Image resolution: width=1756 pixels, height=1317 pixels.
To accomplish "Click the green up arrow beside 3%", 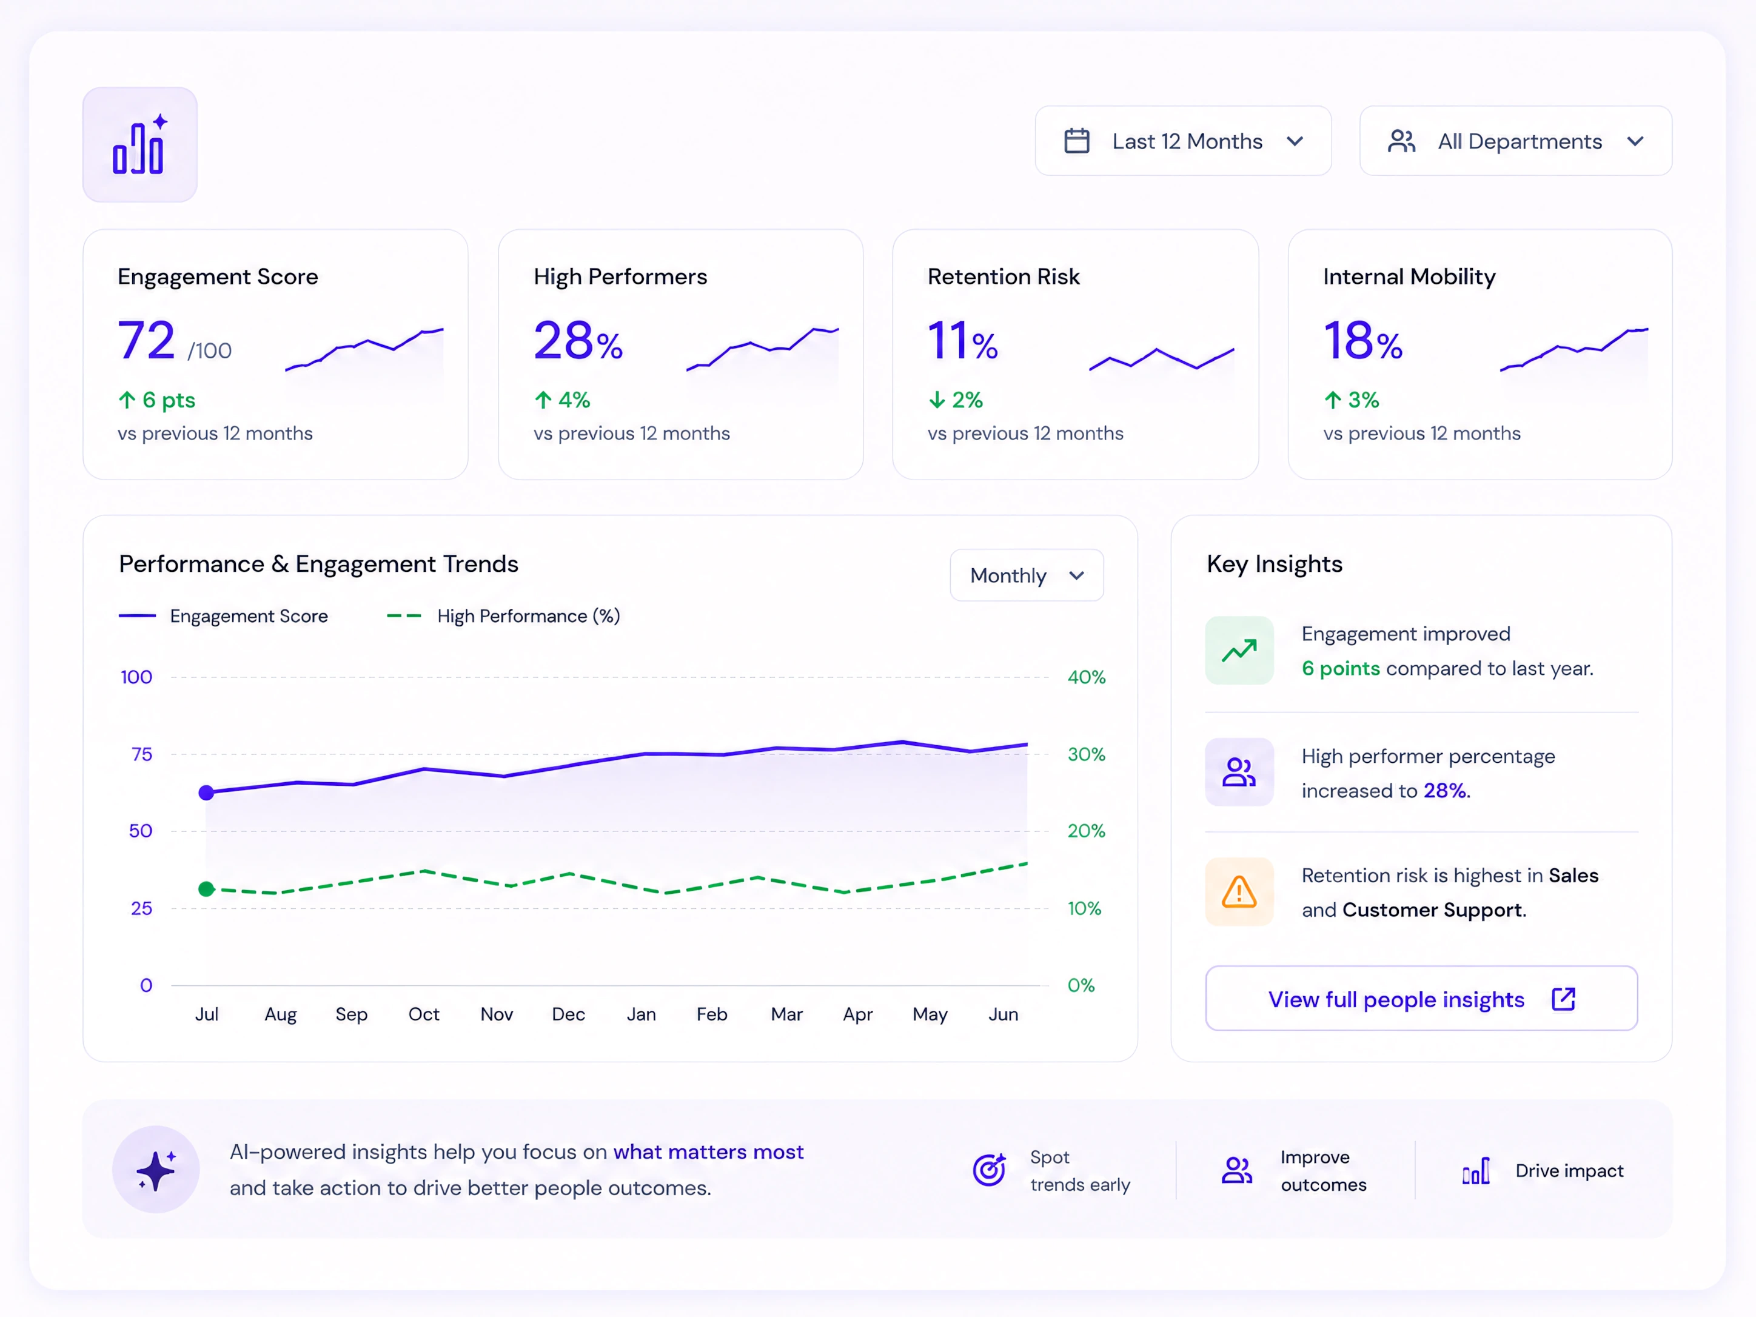I will pyautogui.click(x=1333, y=400).
